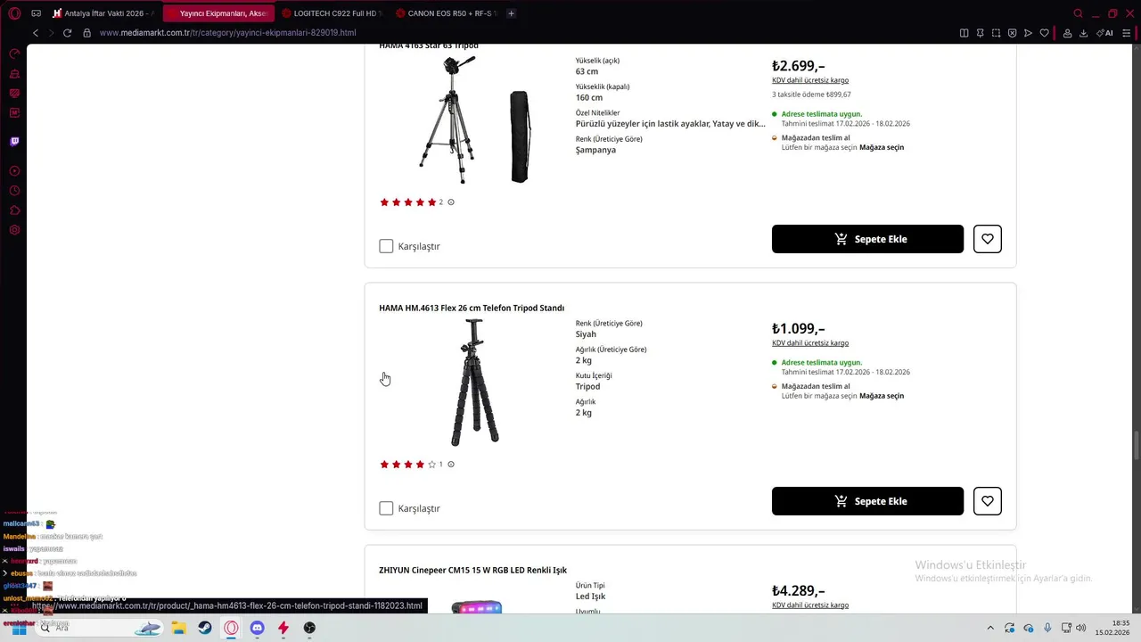Viewport: 1141px width, 642px height.
Task: Open HAMA HM.4613 Flex 26 cm product title
Action: (x=472, y=308)
